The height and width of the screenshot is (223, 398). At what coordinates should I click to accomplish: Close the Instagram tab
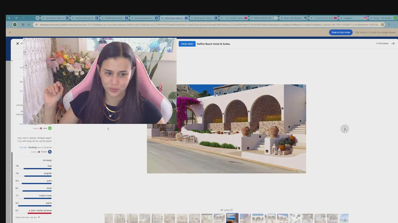pos(341,18)
